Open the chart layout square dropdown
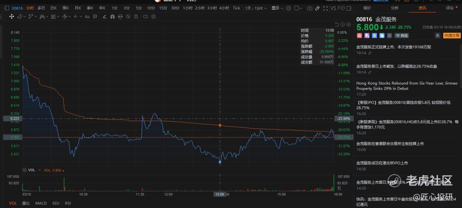 (298, 8)
